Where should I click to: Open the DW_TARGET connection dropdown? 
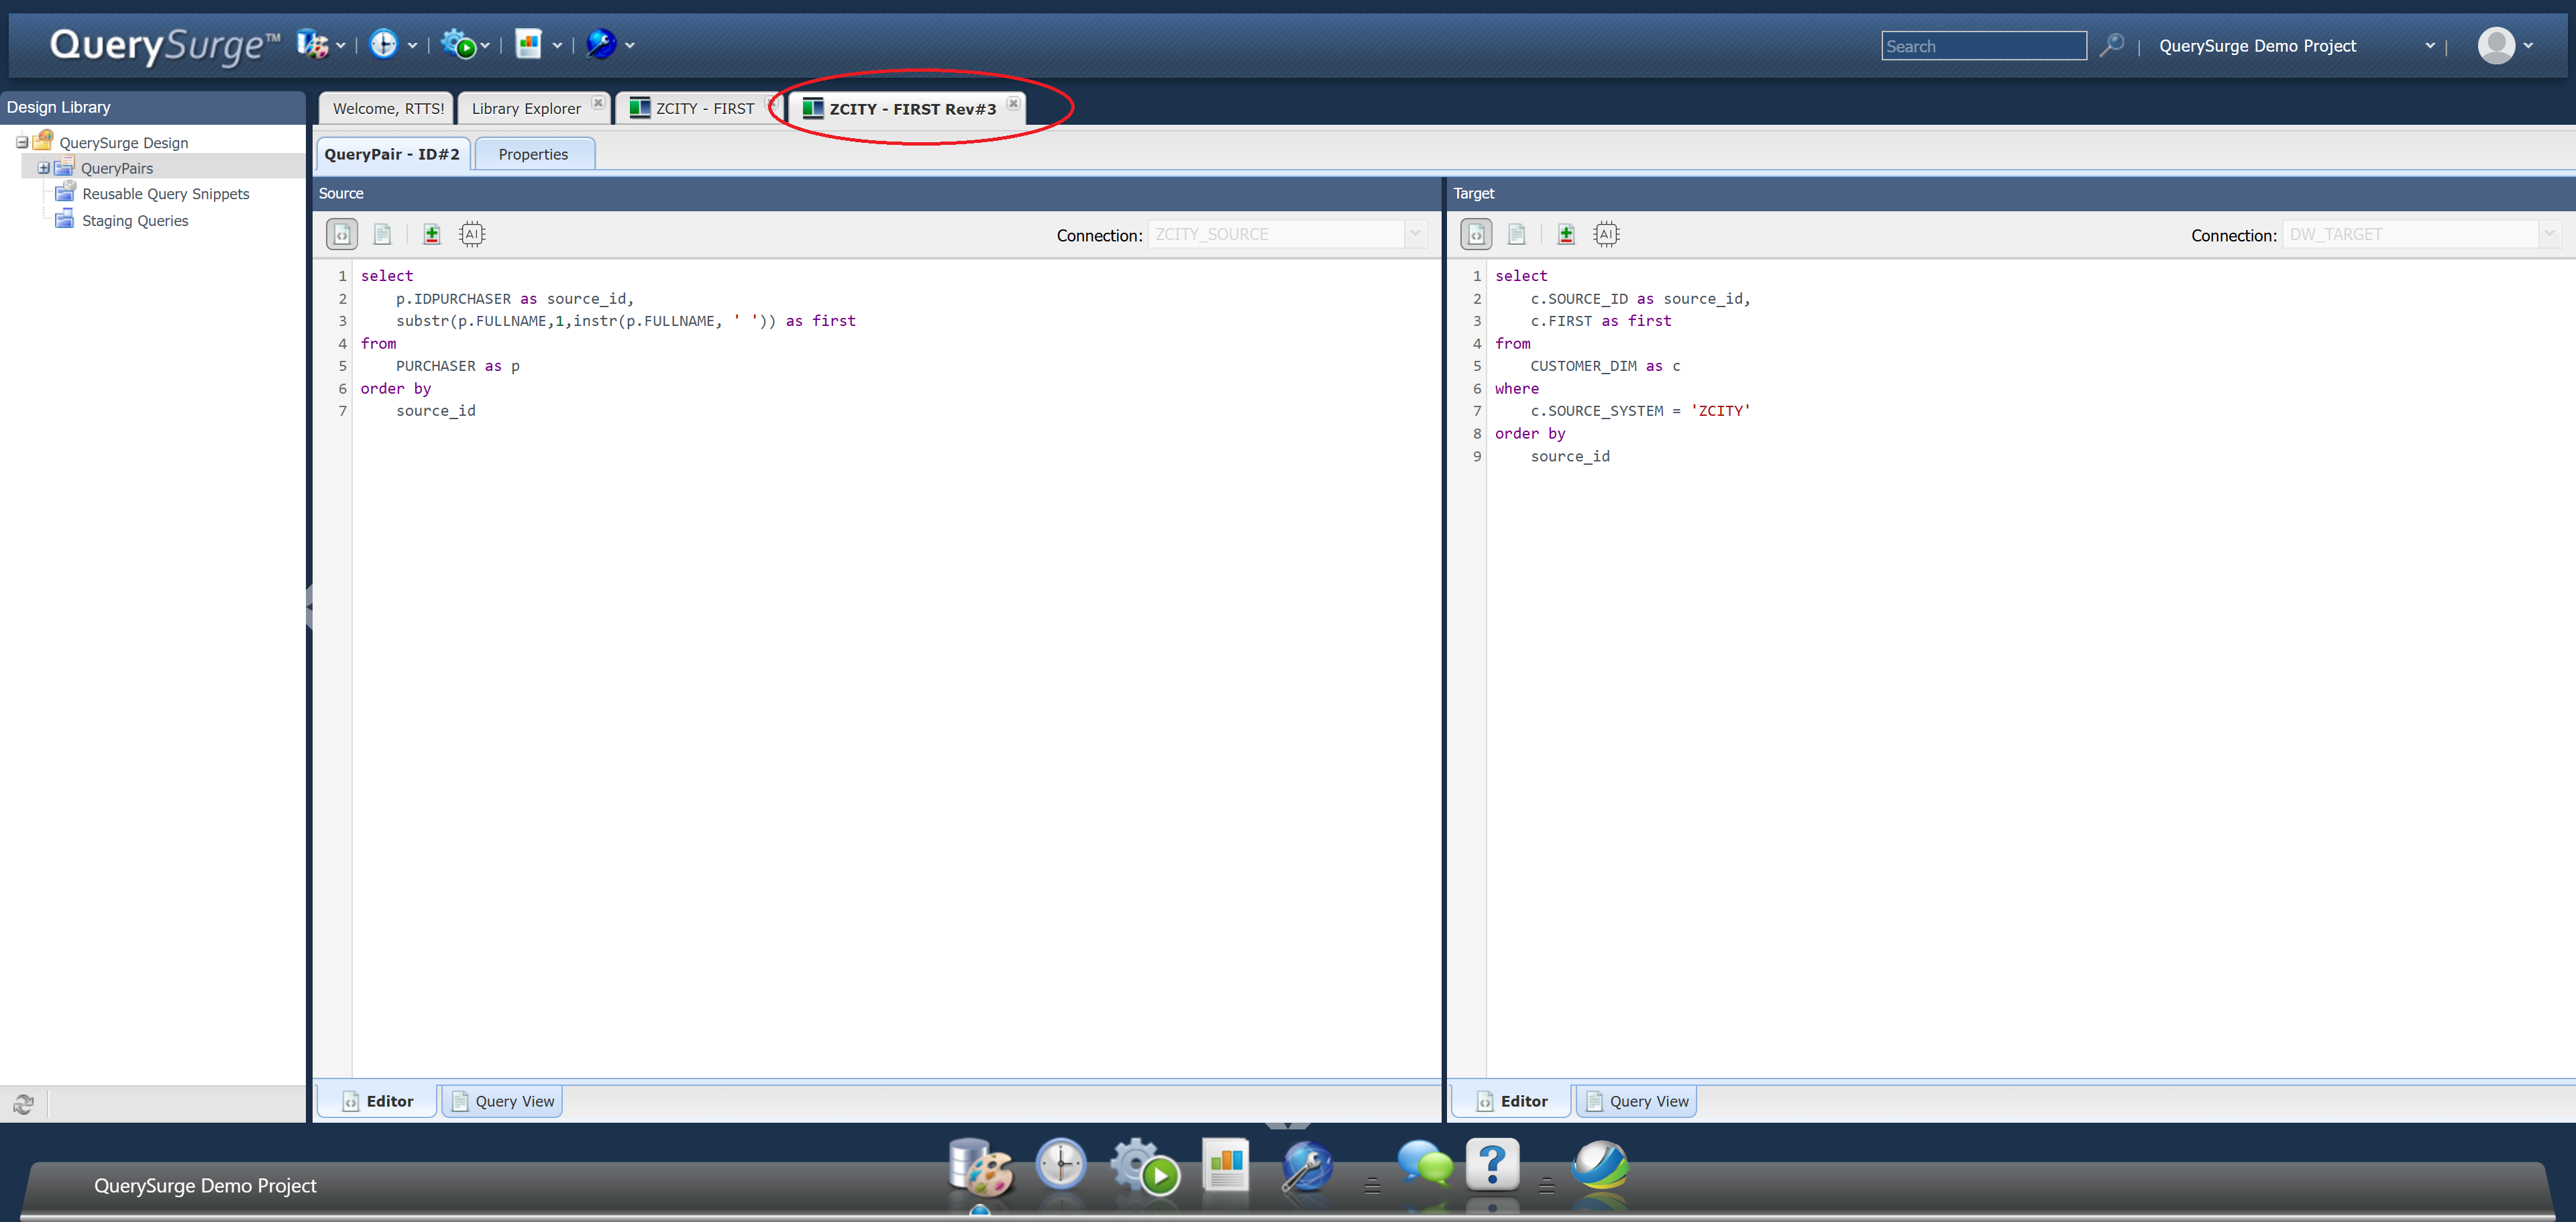tap(2549, 234)
